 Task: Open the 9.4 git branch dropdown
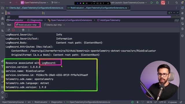pos(55,3)
